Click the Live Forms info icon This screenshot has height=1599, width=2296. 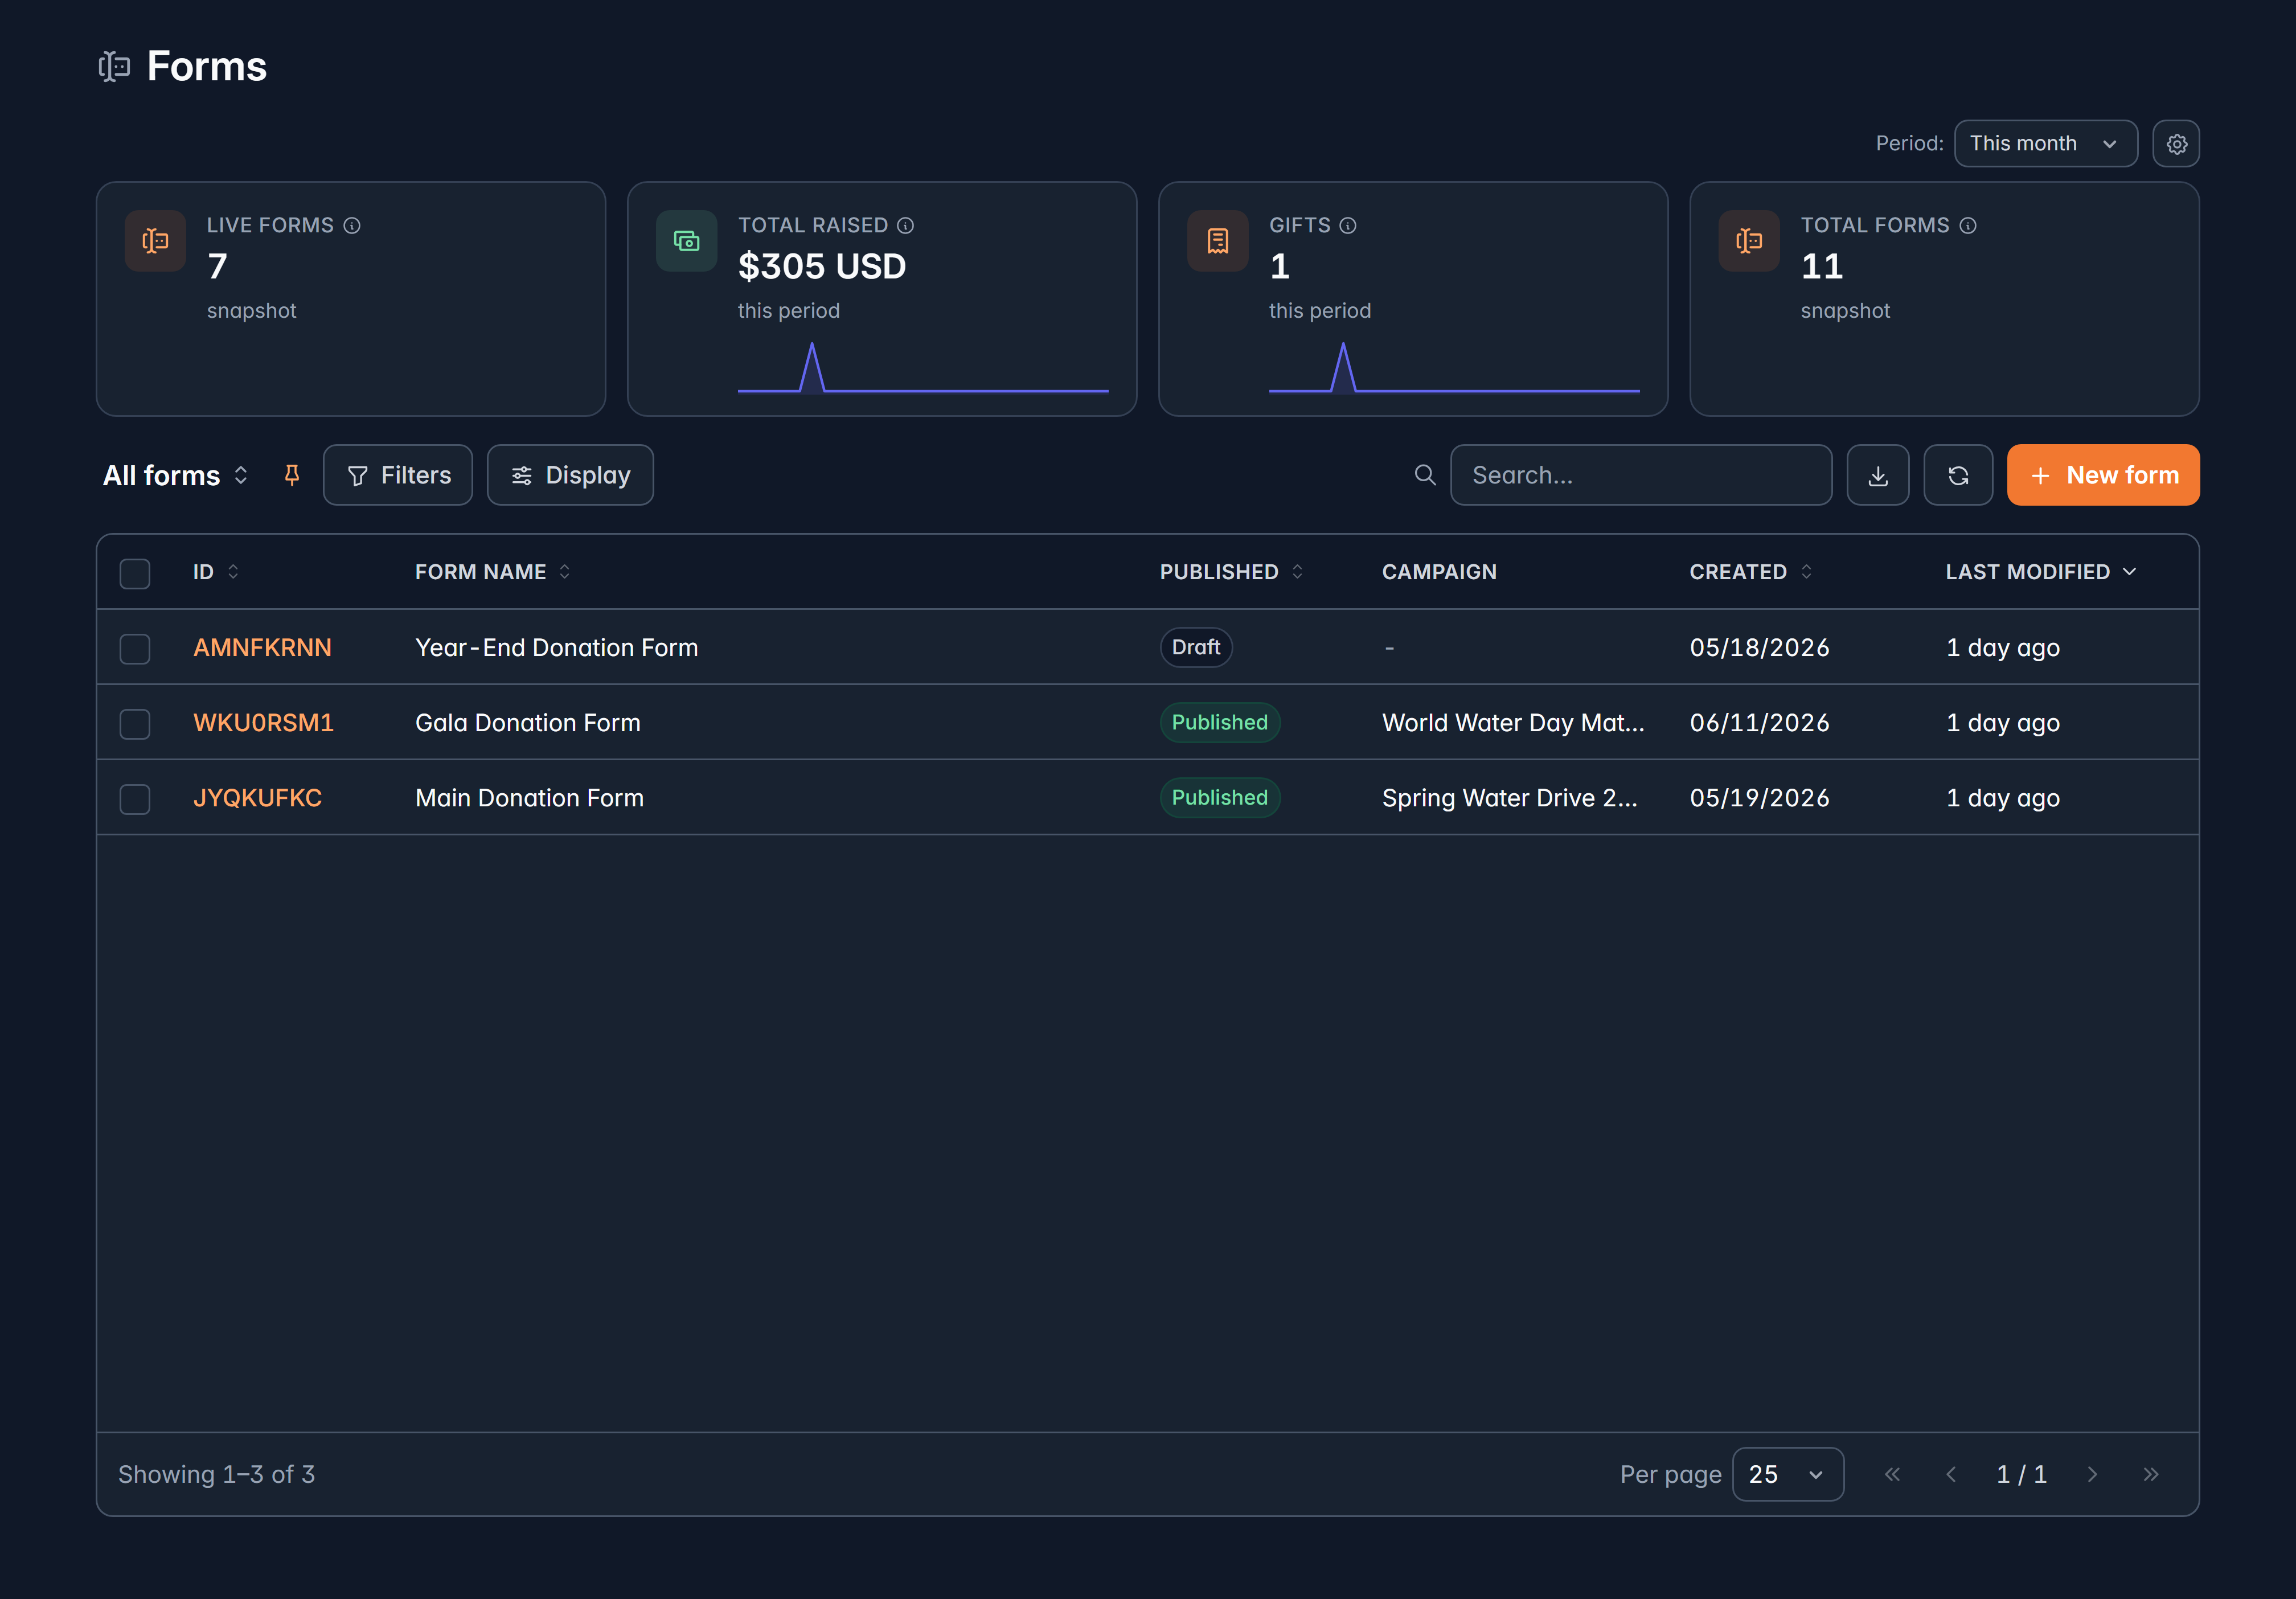352,226
